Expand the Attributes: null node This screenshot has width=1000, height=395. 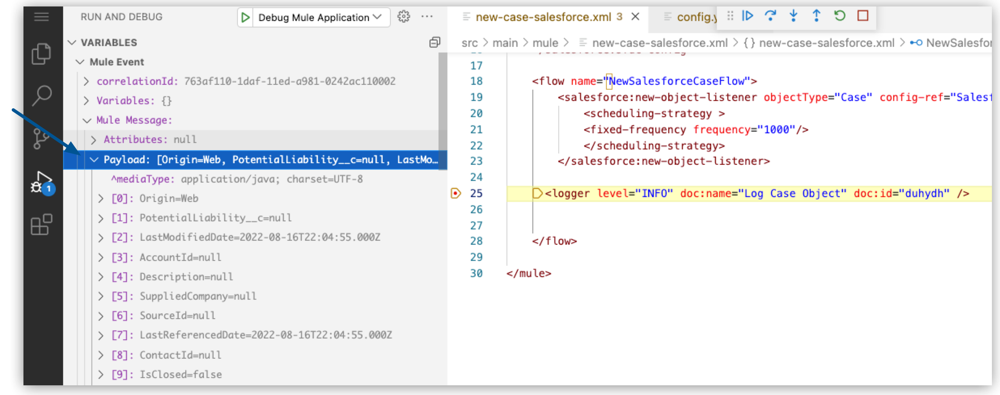point(93,139)
